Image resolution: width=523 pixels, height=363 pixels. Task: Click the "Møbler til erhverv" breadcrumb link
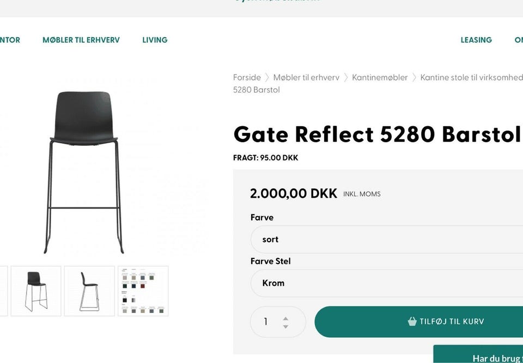(306, 77)
